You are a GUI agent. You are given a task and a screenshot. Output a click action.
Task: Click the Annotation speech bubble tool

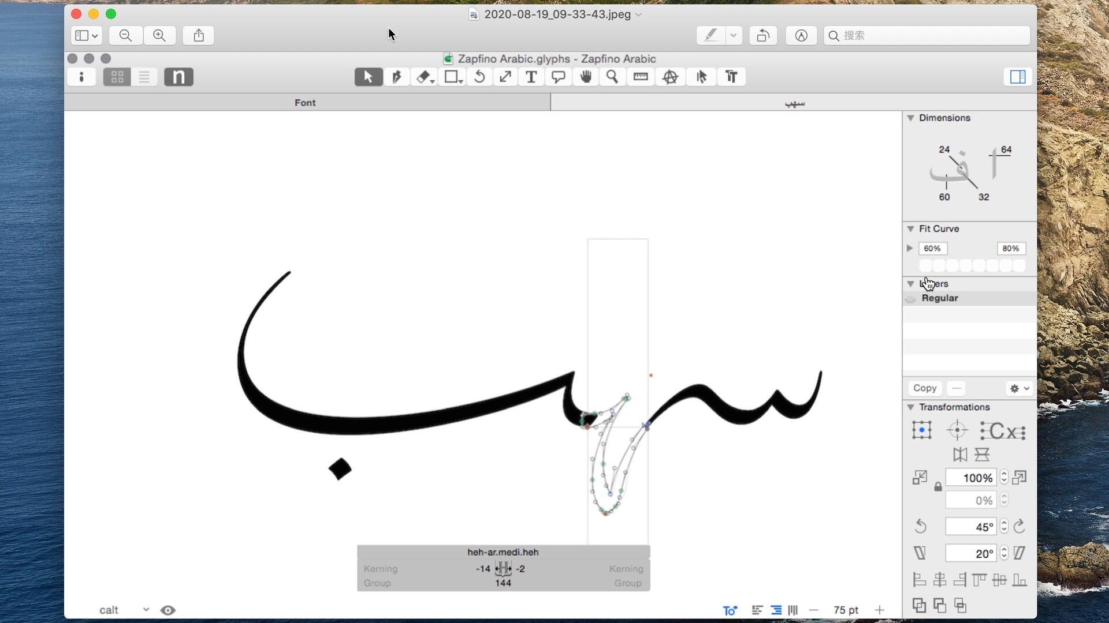tap(558, 77)
